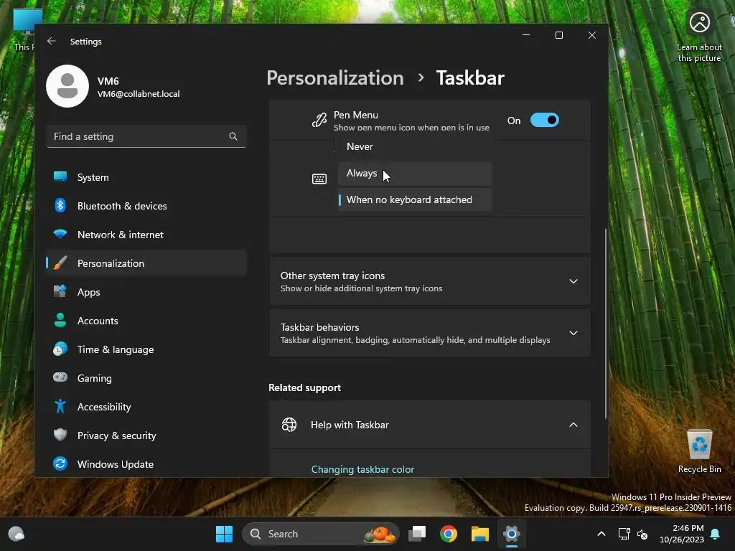Open the Windows Start button

click(224, 534)
